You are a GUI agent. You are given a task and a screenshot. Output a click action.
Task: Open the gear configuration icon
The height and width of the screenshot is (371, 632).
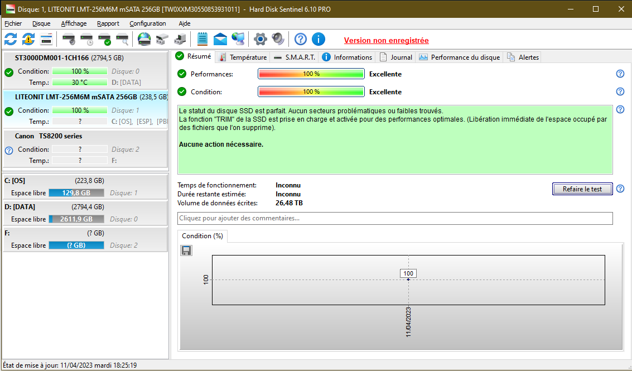(x=260, y=39)
